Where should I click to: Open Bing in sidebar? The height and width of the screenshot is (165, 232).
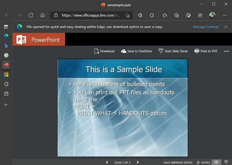pos(6,46)
